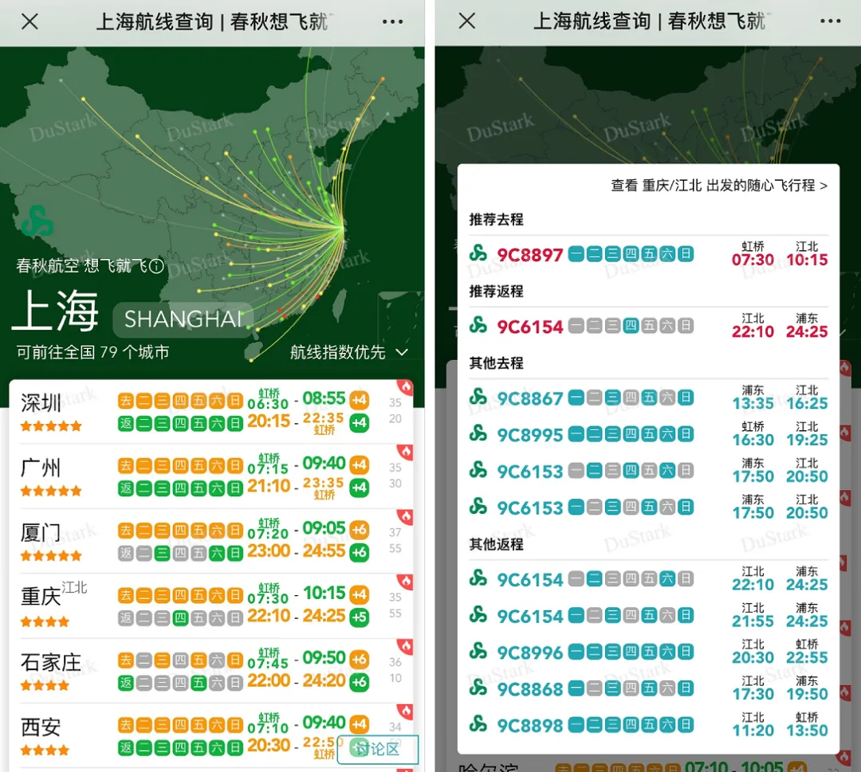The image size is (861, 772).
Task: Tap the 其他去程 section heading
Action: pos(496,362)
